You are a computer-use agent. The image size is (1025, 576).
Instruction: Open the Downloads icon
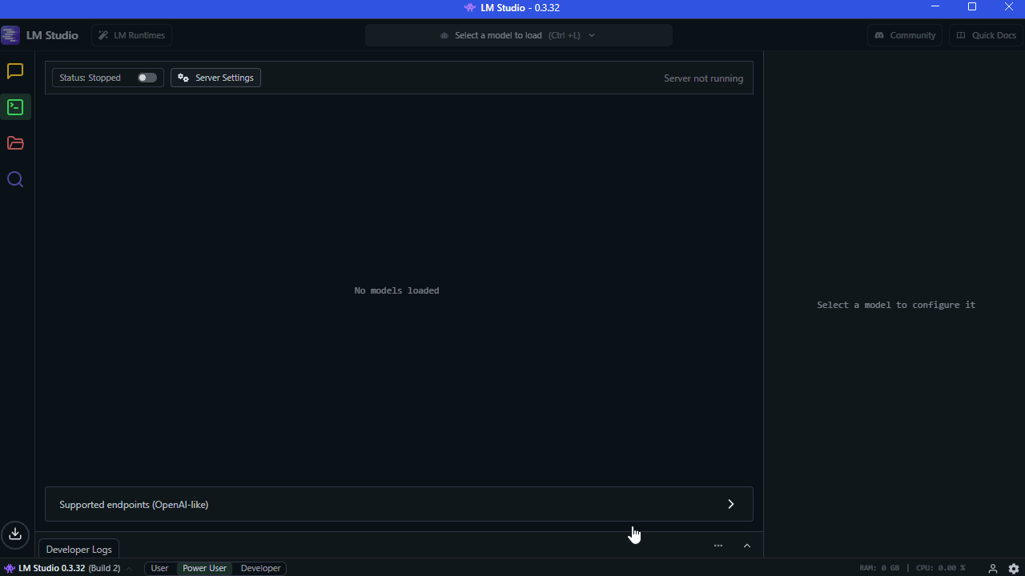(x=15, y=534)
